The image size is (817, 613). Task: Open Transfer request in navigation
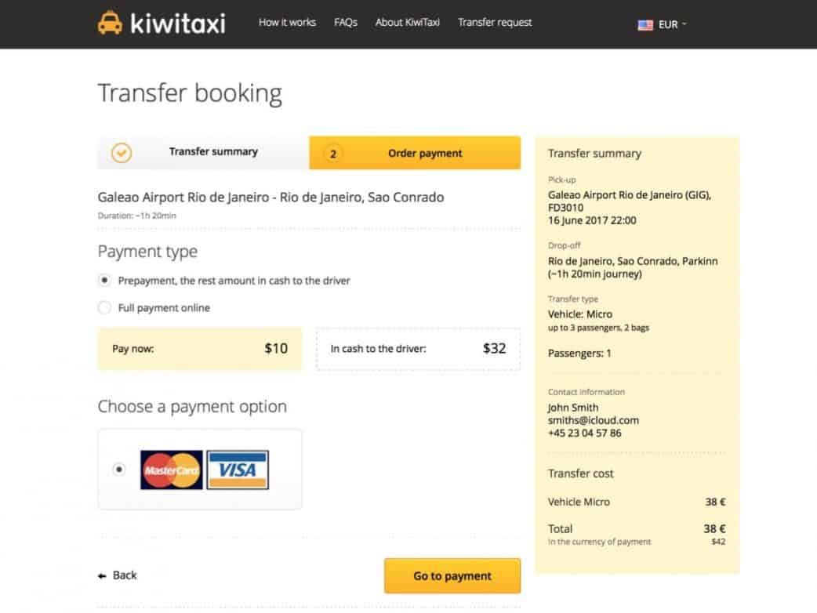pyautogui.click(x=495, y=23)
